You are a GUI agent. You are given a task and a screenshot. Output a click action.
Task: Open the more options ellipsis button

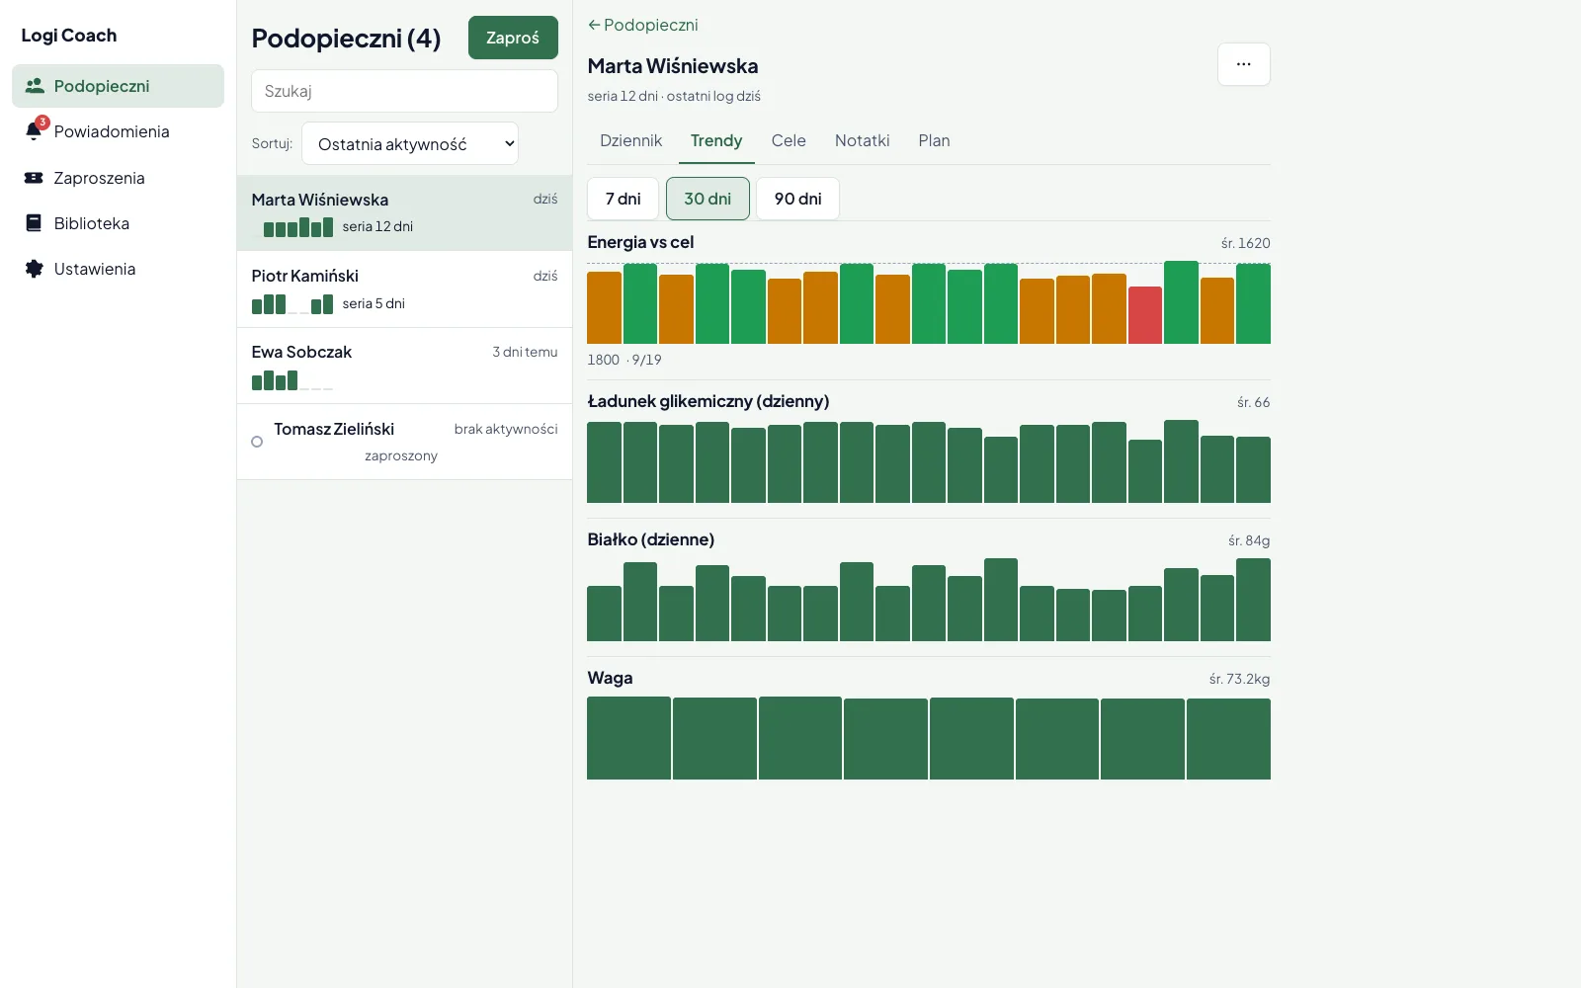(x=1244, y=64)
